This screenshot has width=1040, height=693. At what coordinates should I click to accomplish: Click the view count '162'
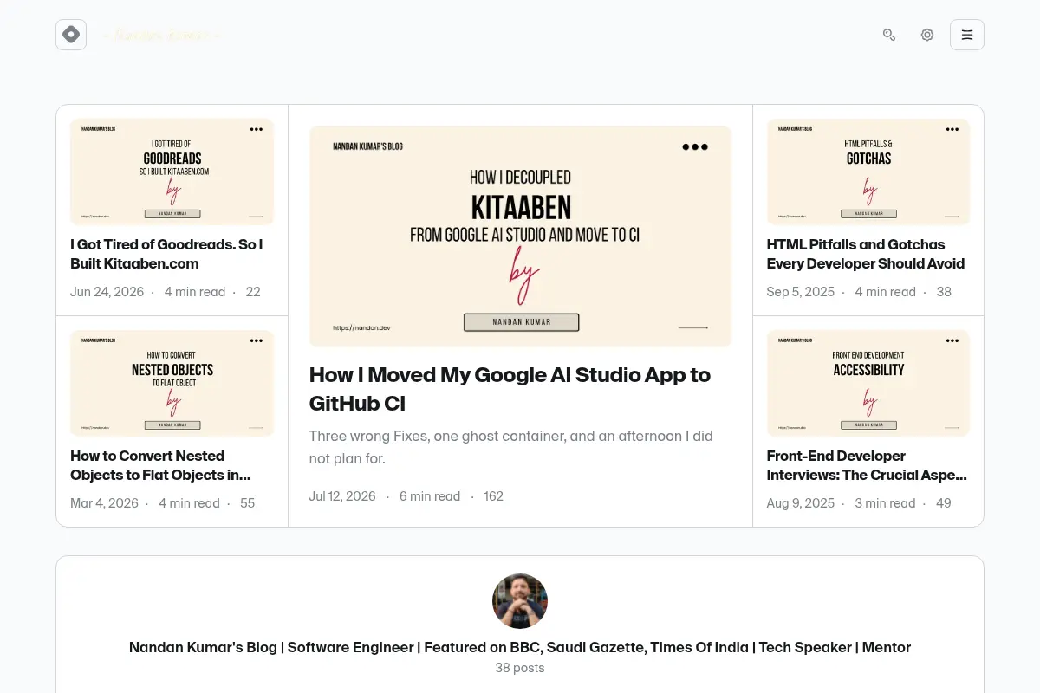[x=494, y=496]
